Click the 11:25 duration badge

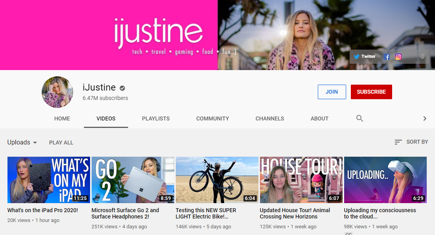click(x=80, y=198)
